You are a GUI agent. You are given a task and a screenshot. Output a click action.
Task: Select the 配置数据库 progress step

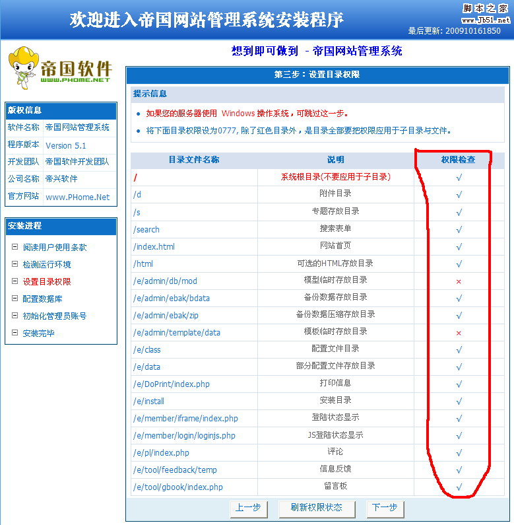tap(42, 298)
